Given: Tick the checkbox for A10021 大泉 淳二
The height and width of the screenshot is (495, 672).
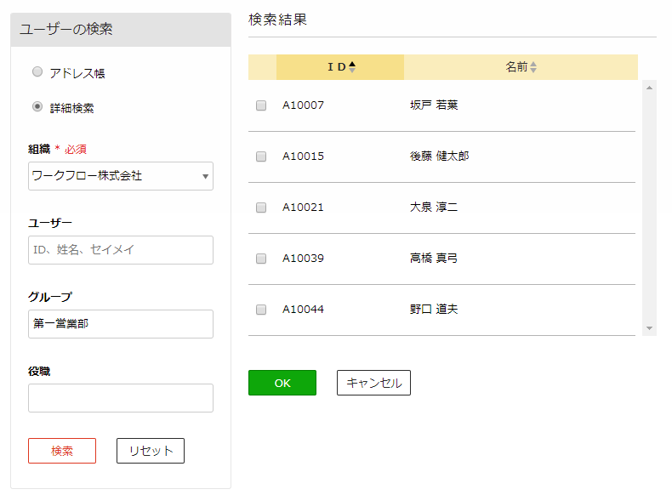Looking at the screenshot, I should click(261, 208).
